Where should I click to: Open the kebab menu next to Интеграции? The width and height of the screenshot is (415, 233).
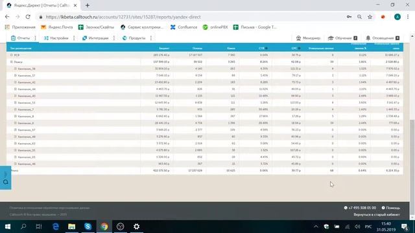pyautogui.click(x=114, y=38)
